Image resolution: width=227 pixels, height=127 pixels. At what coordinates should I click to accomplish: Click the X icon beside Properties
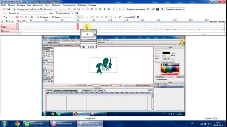tap(69, 9)
